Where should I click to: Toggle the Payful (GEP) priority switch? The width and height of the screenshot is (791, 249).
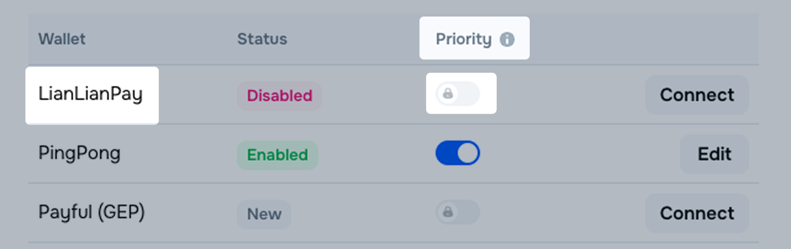pos(458,212)
